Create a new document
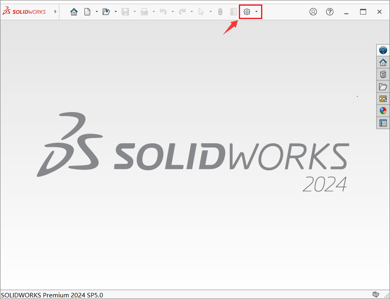Screen dimensions: 390x299 (x=87, y=12)
